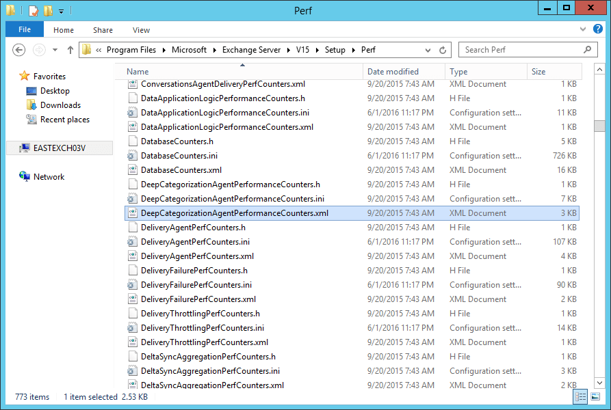Image resolution: width=611 pixels, height=410 pixels.
Task: Open the Home ribbon tab
Action: [64, 30]
